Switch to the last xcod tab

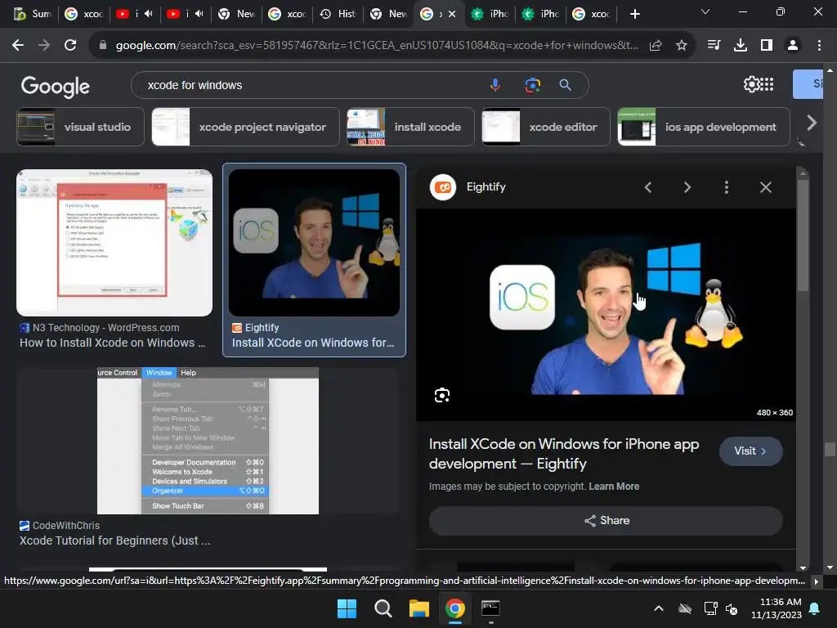591,14
